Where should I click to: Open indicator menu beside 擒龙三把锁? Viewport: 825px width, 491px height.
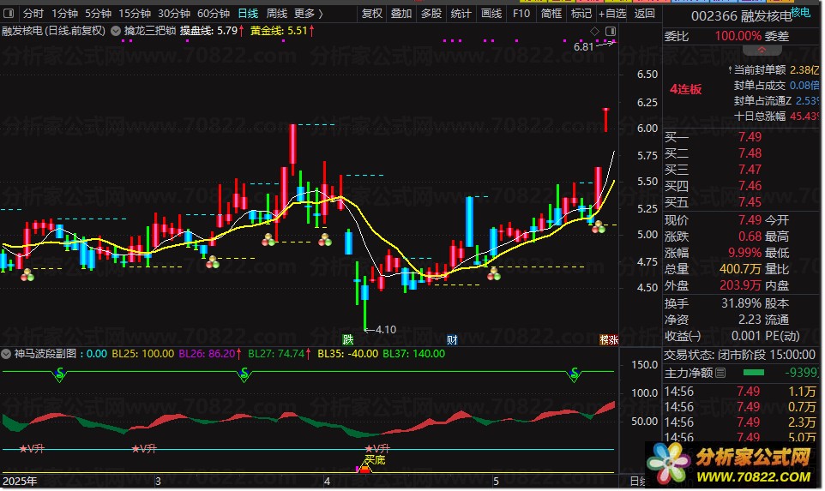click(115, 31)
